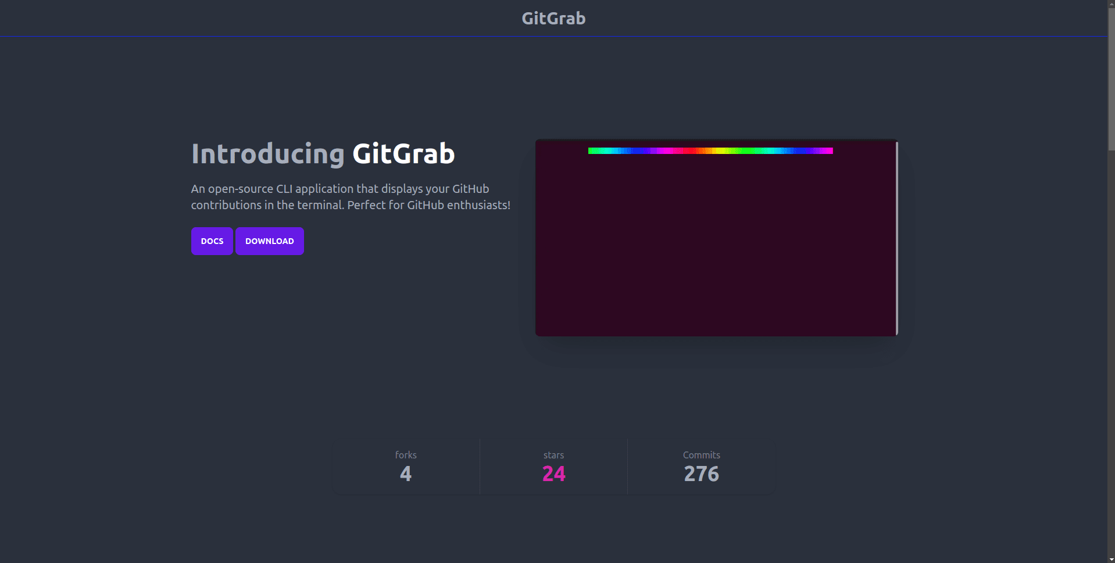Click the forks count 4
Image resolution: width=1115 pixels, height=563 pixels.
[x=406, y=474]
